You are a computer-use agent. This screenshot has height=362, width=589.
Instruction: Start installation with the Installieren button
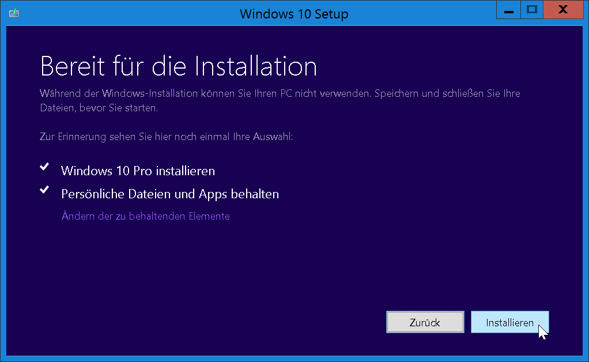(509, 322)
